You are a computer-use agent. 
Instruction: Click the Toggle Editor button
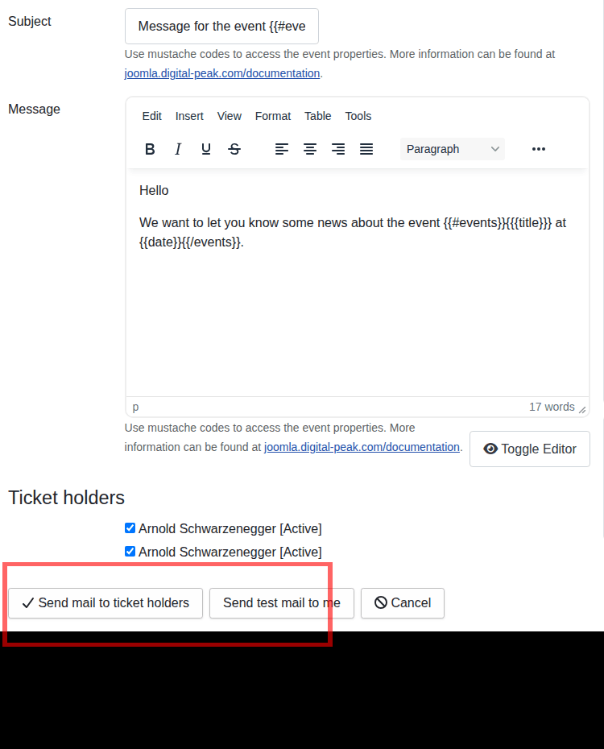coord(530,449)
